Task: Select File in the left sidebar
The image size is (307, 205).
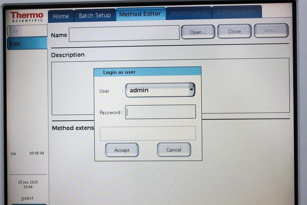Action: tap(27, 31)
